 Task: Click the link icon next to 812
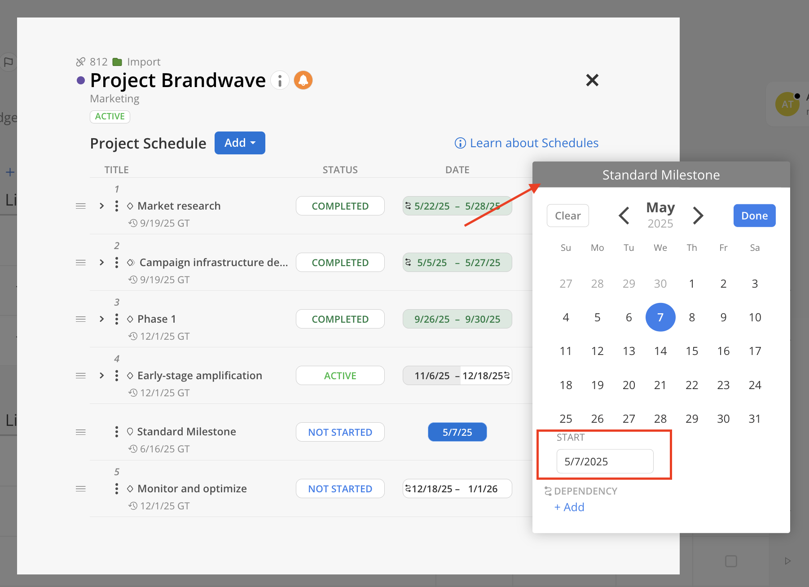(81, 62)
